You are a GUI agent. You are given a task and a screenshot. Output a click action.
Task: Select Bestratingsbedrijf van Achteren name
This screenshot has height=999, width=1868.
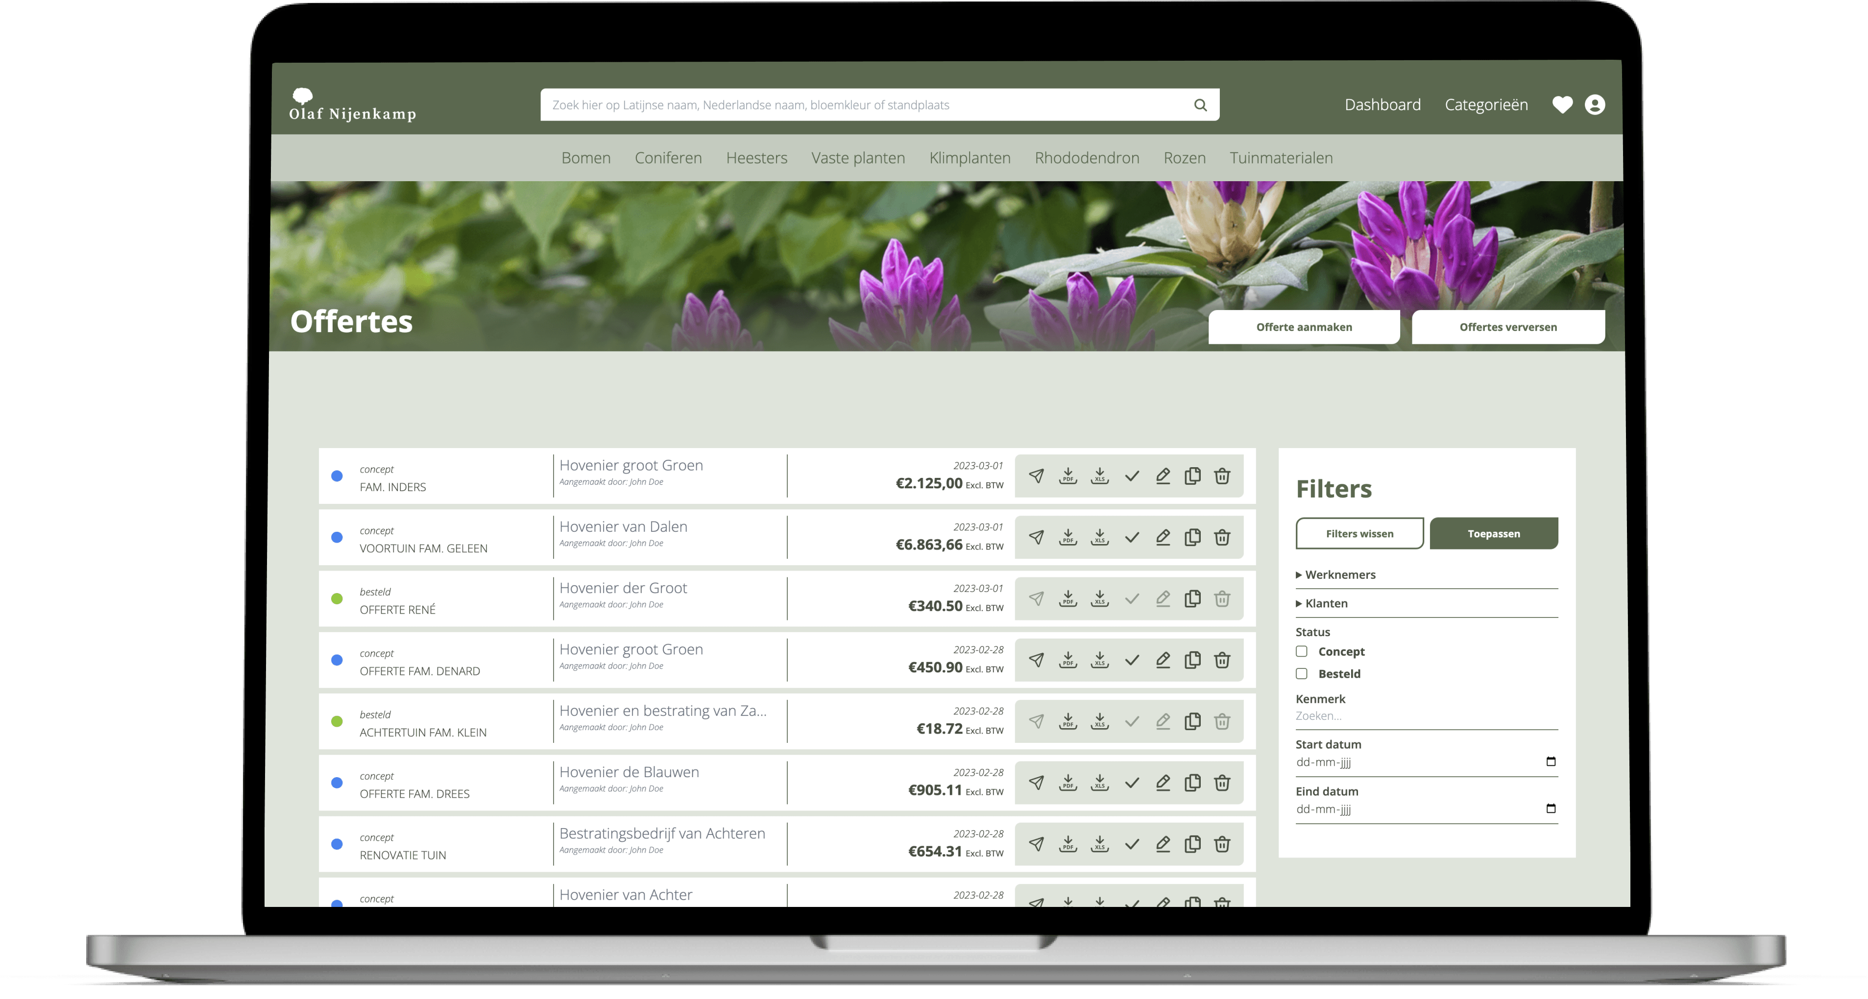pyautogui.click(x=662, y=833)
